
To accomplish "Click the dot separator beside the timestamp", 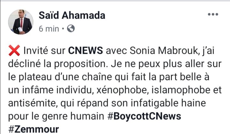I will coord(63,29).
